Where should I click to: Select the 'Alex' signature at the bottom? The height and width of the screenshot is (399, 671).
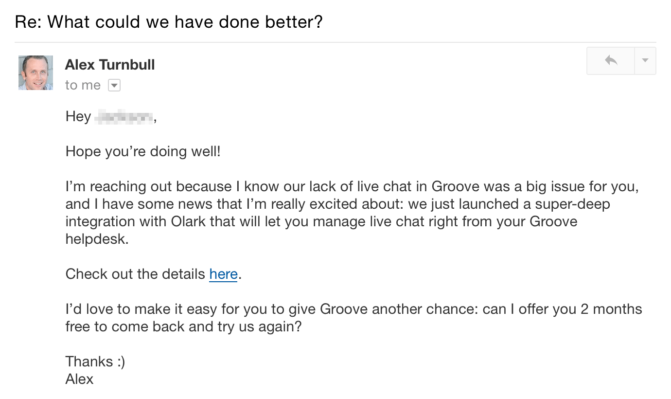(79, 380)
